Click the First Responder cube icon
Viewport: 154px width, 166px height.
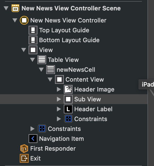point(24,148)
